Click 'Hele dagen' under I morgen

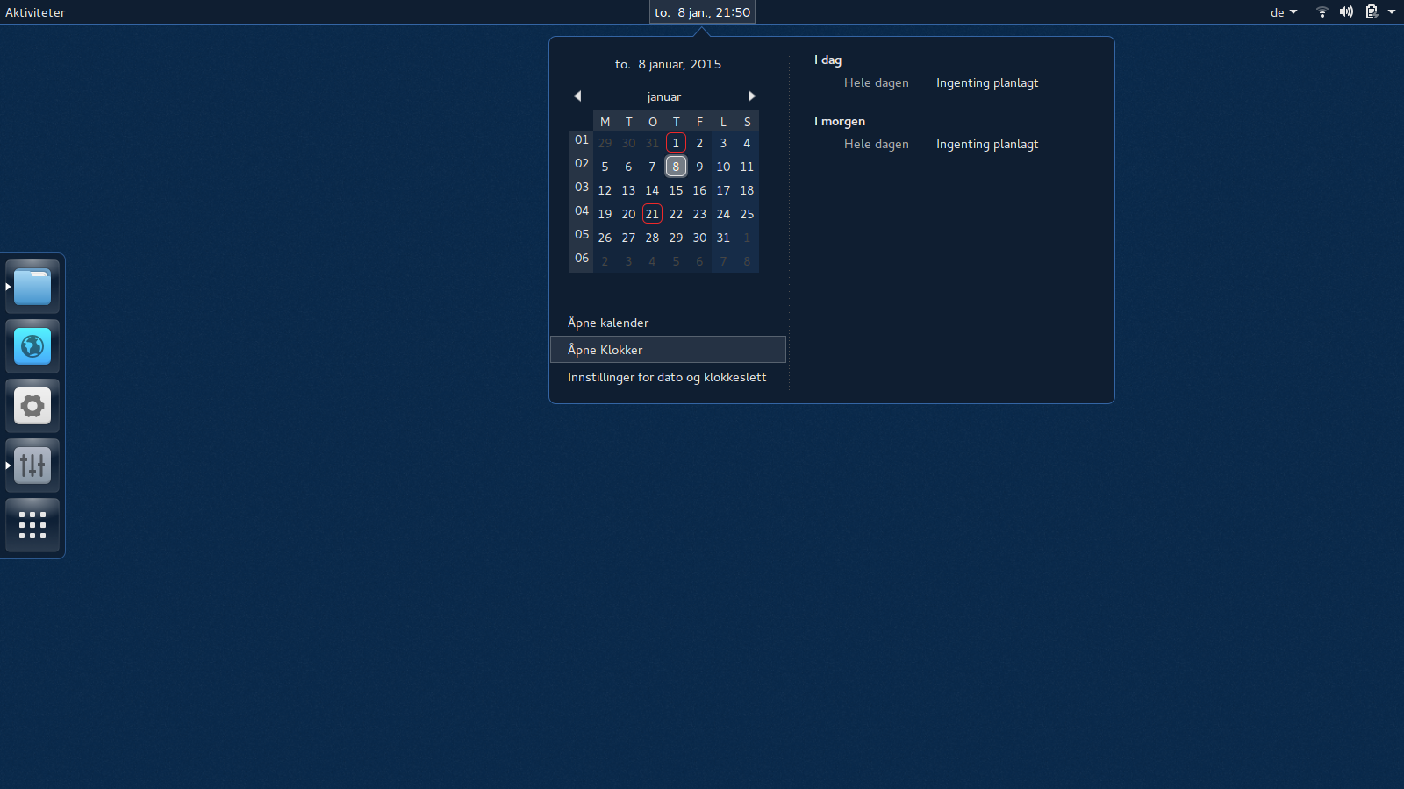click(877, 144)
